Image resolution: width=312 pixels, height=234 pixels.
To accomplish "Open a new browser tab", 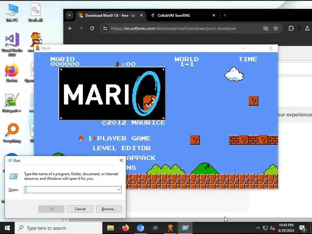I will point(225,15).
